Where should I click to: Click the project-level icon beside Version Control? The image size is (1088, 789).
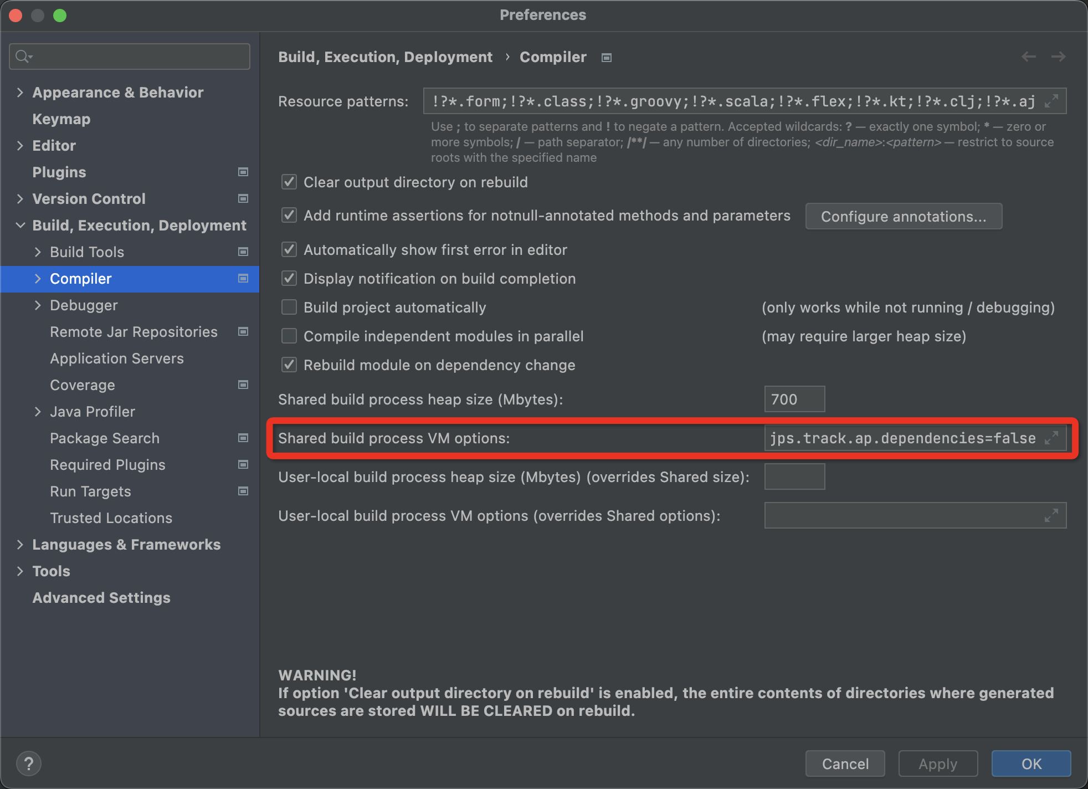coord(243,198)
